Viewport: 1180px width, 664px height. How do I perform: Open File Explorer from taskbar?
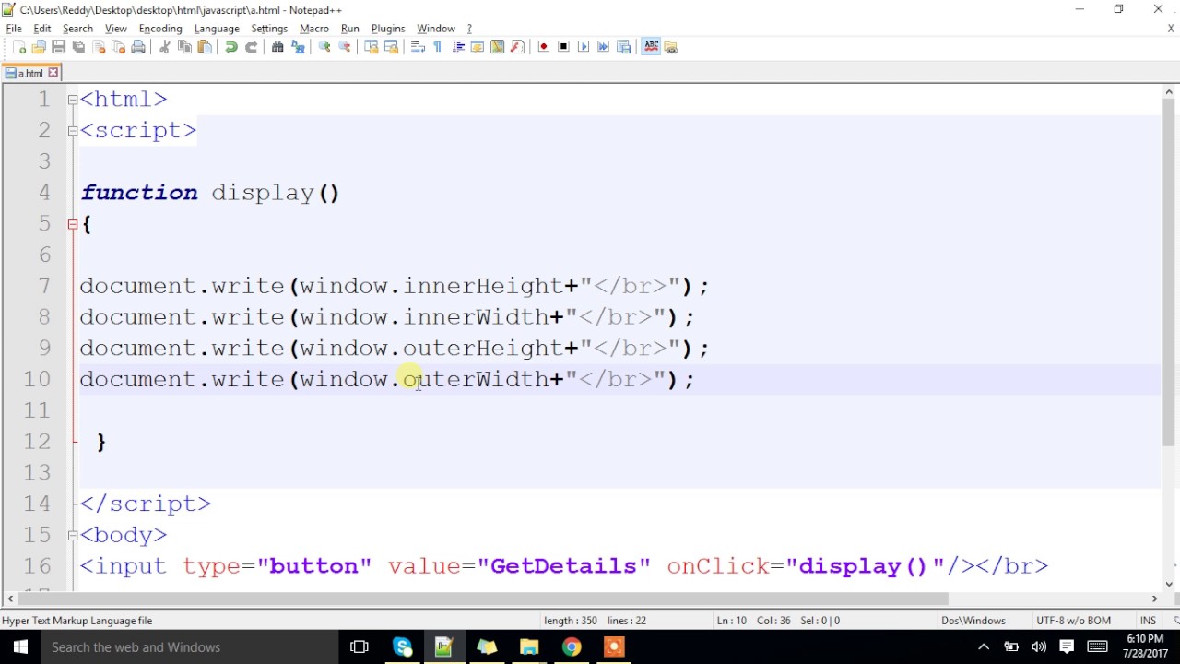(x=529, y=647)
